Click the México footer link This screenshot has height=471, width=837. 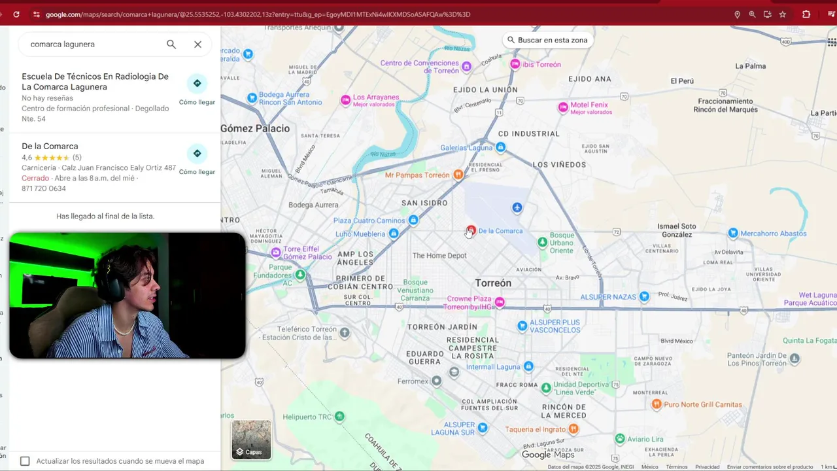[649, 467]
